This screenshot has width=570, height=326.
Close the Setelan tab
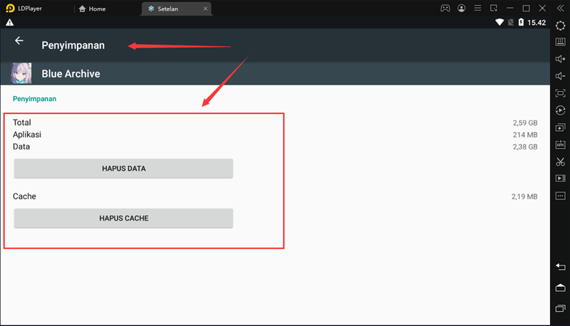[205, 9]
